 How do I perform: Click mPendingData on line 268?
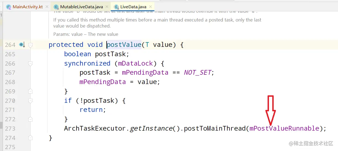tap(103, 82)
